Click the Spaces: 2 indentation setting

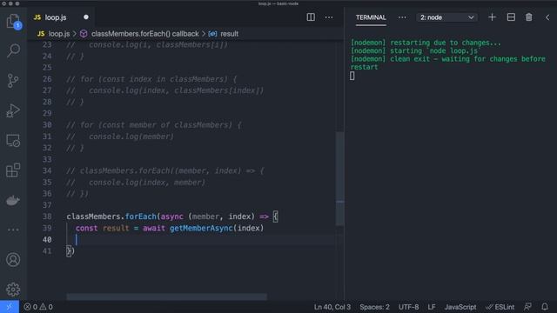click(x=374, y=307)
